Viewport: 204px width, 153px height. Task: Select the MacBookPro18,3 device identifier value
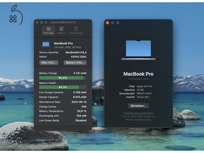point(76,52)
